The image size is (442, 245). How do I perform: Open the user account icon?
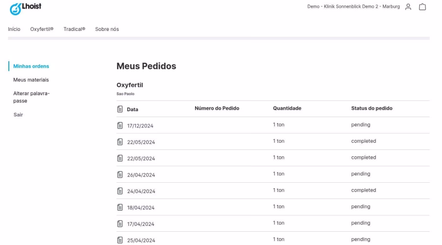pos(408,7)
